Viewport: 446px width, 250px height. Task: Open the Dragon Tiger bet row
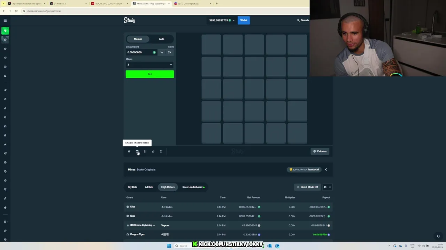click(x=228, y=234)
